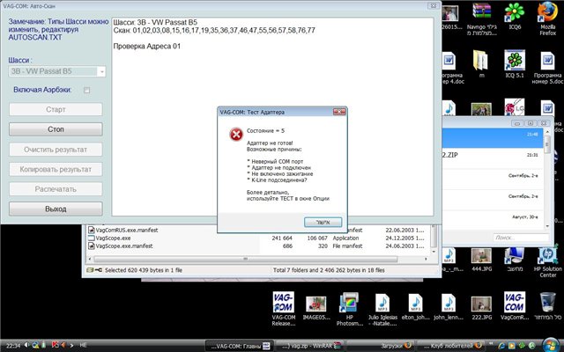This screenshot has height=352, width=564.
Task: Select the 2.ZIP download entry
Action: pos(493,158)
